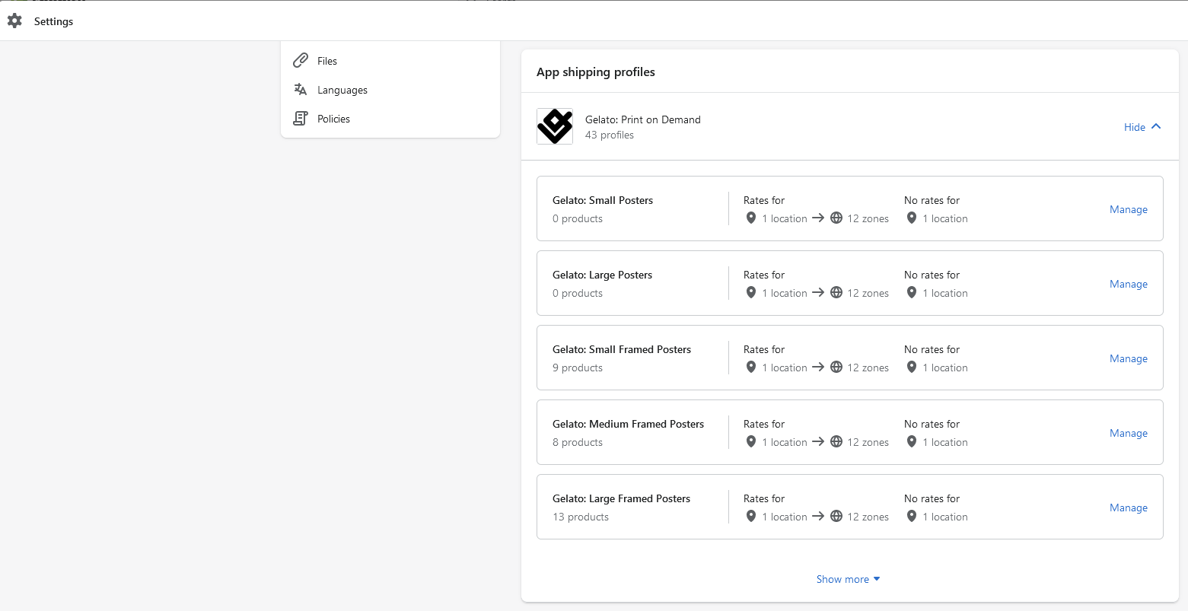
Task: Click globe icon in Small Framed Posters row
Action: (836, 368)
